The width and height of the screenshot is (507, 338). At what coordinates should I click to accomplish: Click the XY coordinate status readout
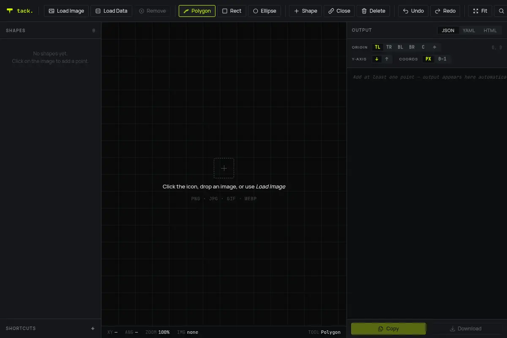coord(112,332)
